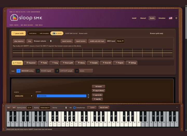The image size is (187, 136).
Task: Click the f#3 black piano key
Action: 65,116
